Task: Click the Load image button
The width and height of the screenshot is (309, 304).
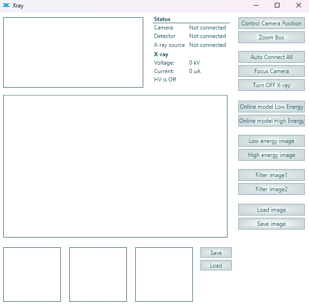Action: [x=272, y=209]
